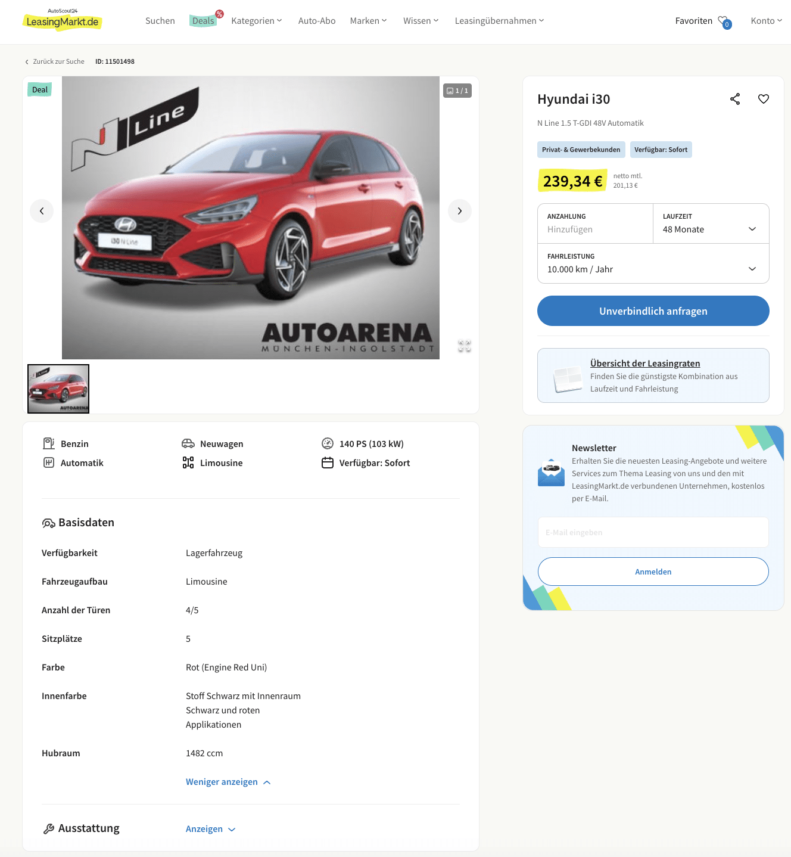Click the Rot (Engine Red Uni) value
This screenshot has width=791, height=857.
point(226,667)
